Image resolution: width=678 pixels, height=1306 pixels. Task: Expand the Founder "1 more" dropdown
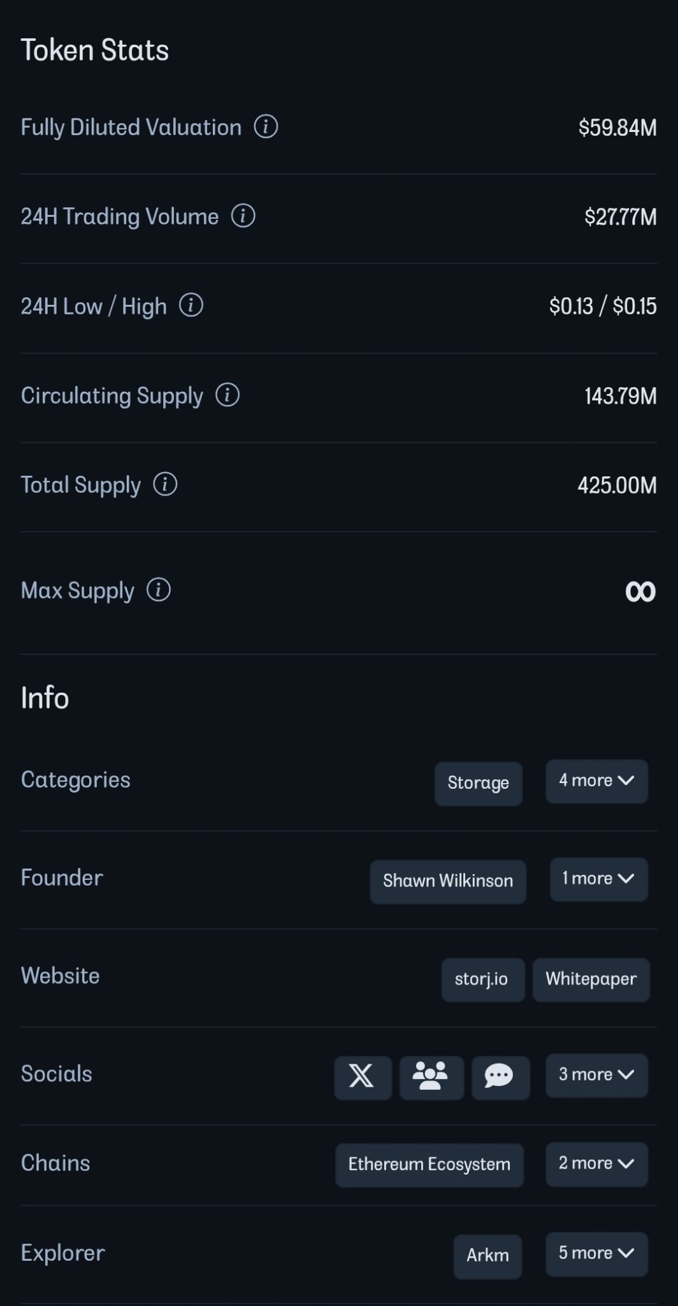[598, 879]
